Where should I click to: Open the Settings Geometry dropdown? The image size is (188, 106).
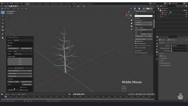(x=23, y=40)
